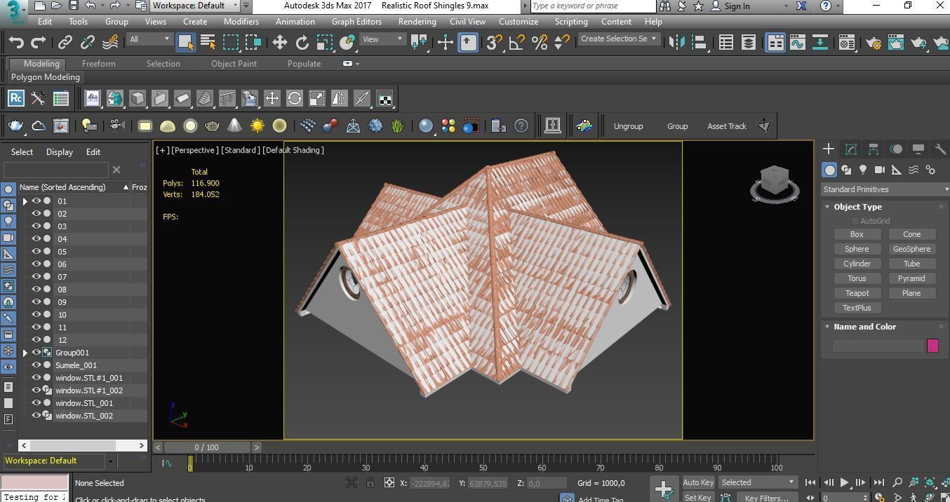Toggle the 3D Snaps button
Viewport: 950px width, 502px height.
pos(494,42)
